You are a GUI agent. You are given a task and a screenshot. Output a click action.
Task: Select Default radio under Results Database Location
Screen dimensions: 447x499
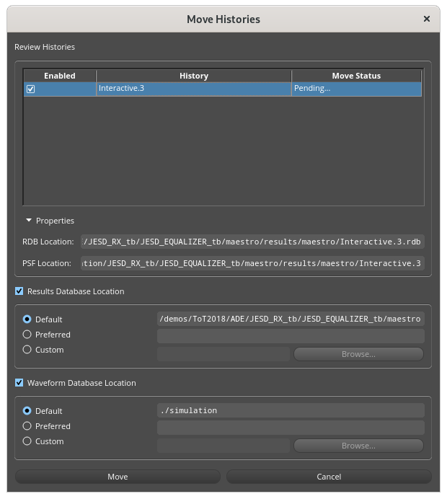coord(27,319)
